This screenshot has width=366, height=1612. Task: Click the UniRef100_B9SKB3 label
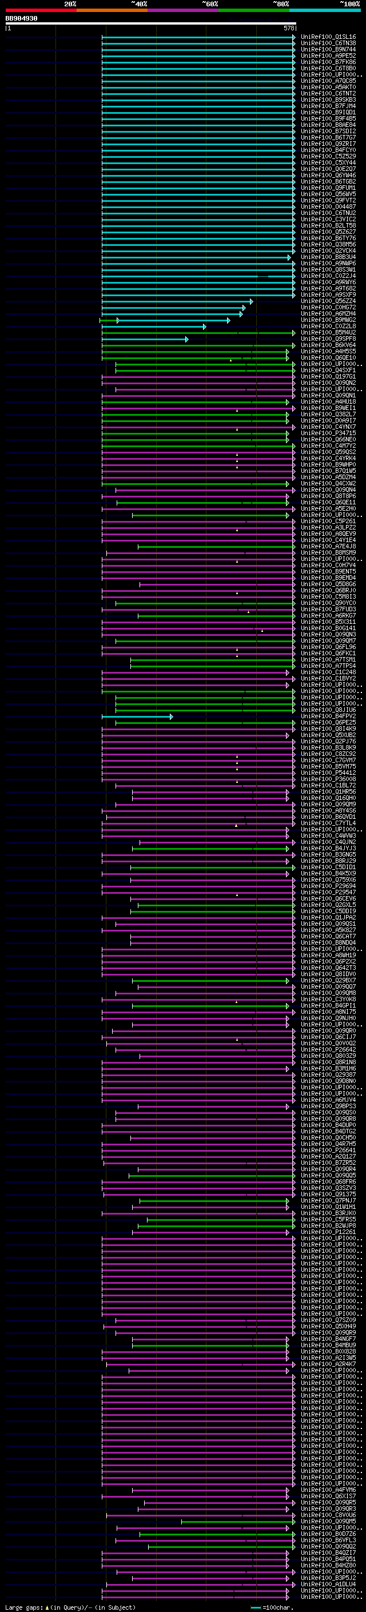point(328,99)
